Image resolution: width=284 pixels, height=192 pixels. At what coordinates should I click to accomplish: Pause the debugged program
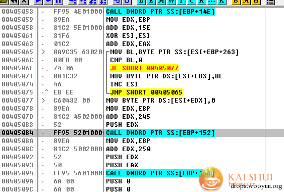coord(59,2)
